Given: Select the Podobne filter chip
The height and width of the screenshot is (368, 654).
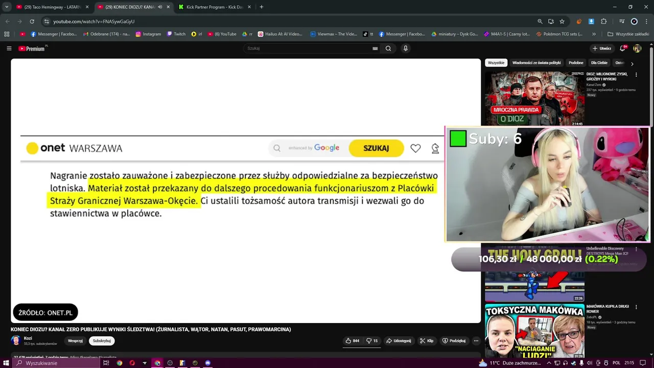Looking at the screenshot, I should tap(576, 63).
